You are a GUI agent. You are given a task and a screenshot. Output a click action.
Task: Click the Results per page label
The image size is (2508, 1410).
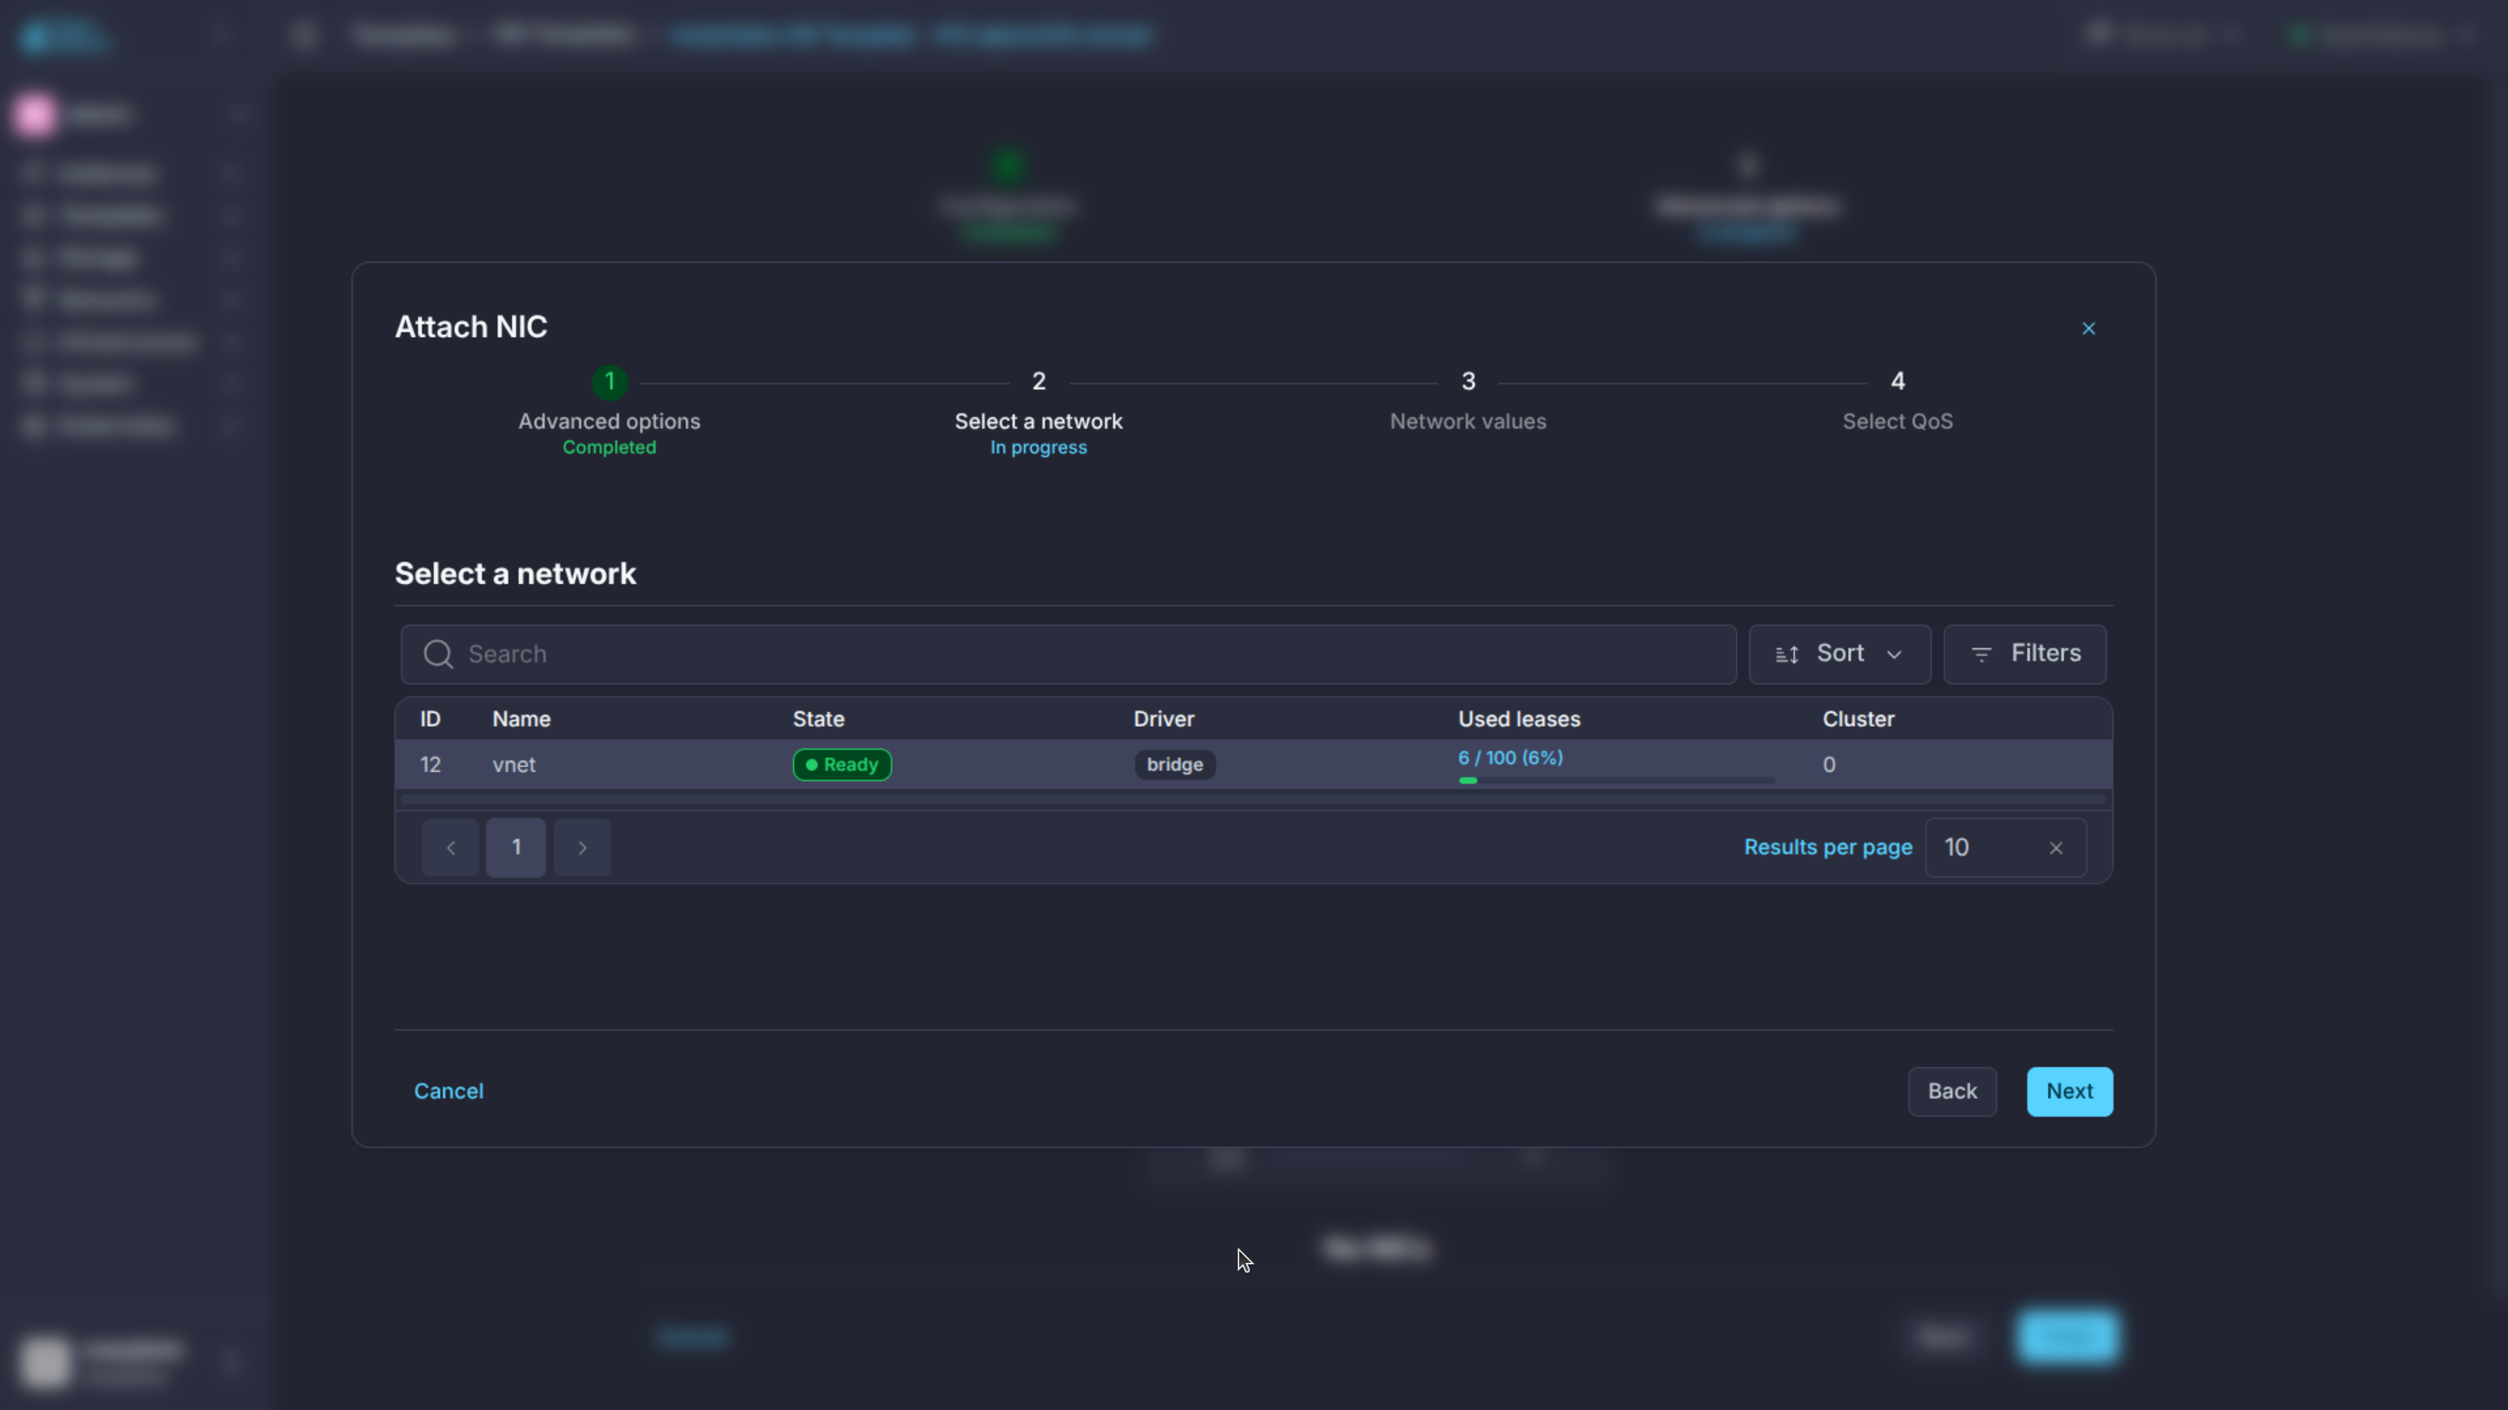[1828, 848]
